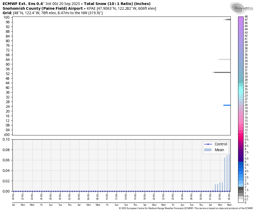The height and width of the screenshot is (212, 258).
Task: Click the Control line marker in the legend
Action: point(208,144)
